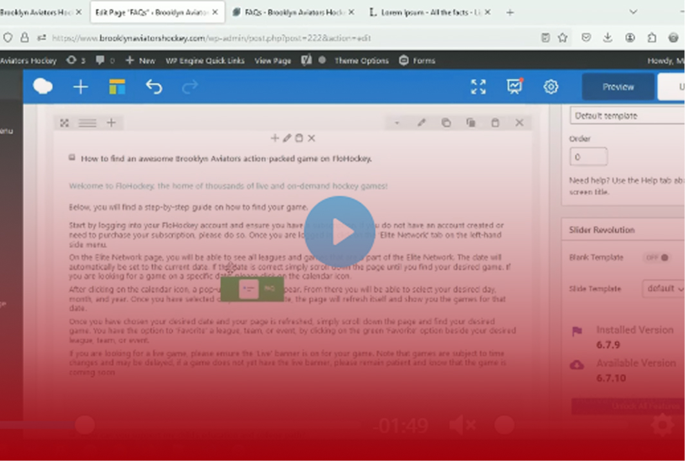Click the redo arrow in builder toolbar
The width and height of the screenshot is (685, 461).
coord(189,86)
